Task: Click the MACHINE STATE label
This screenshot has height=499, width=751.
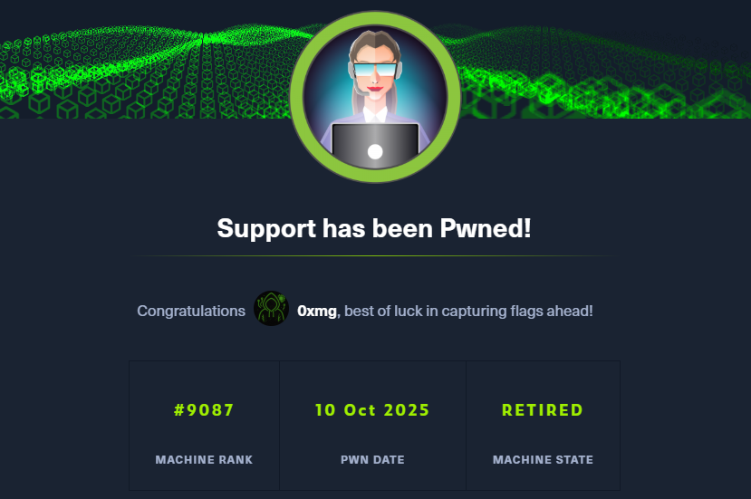Action: tap(544, 460)
